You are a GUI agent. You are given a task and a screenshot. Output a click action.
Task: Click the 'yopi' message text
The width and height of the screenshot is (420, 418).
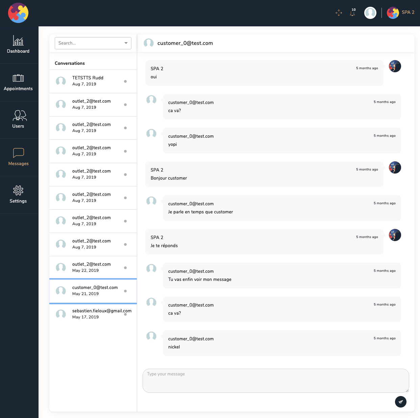tap(173, 145)
